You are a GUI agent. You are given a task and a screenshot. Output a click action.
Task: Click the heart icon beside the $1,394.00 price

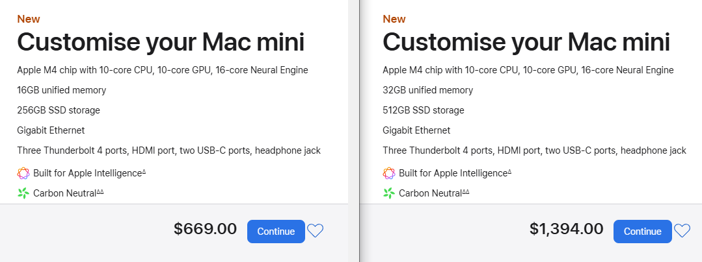tap(682, 231)
